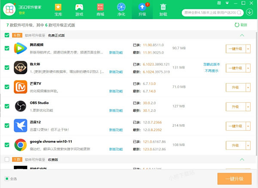Check the 1款 收费版 group checkbox
Screen dimensions: 258x188
click(x=7, y=159)
